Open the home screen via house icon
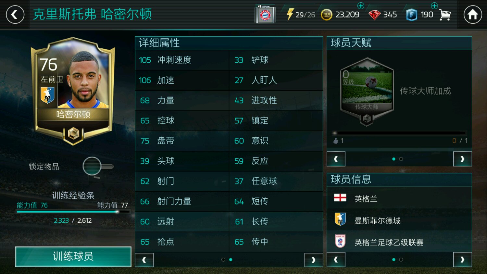Screen dimensions: 487x274 point(472,15)
